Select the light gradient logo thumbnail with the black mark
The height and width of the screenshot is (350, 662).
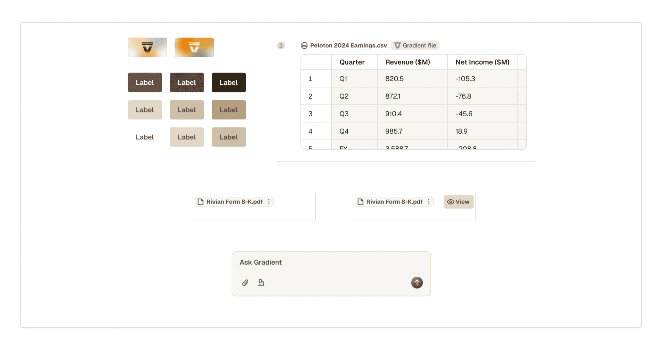(147, 47)
